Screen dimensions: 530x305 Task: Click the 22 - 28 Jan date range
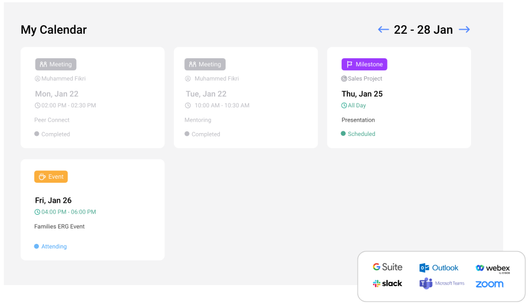tap(423, 30)
